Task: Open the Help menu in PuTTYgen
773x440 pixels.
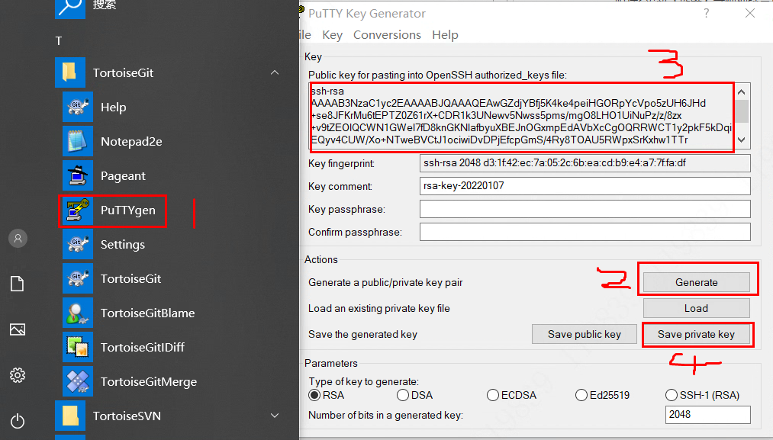Action: click(x=445, y=35)
